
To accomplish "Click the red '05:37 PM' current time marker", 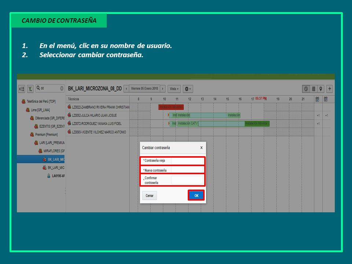I will pyautogui.click(x=261, y=99).
